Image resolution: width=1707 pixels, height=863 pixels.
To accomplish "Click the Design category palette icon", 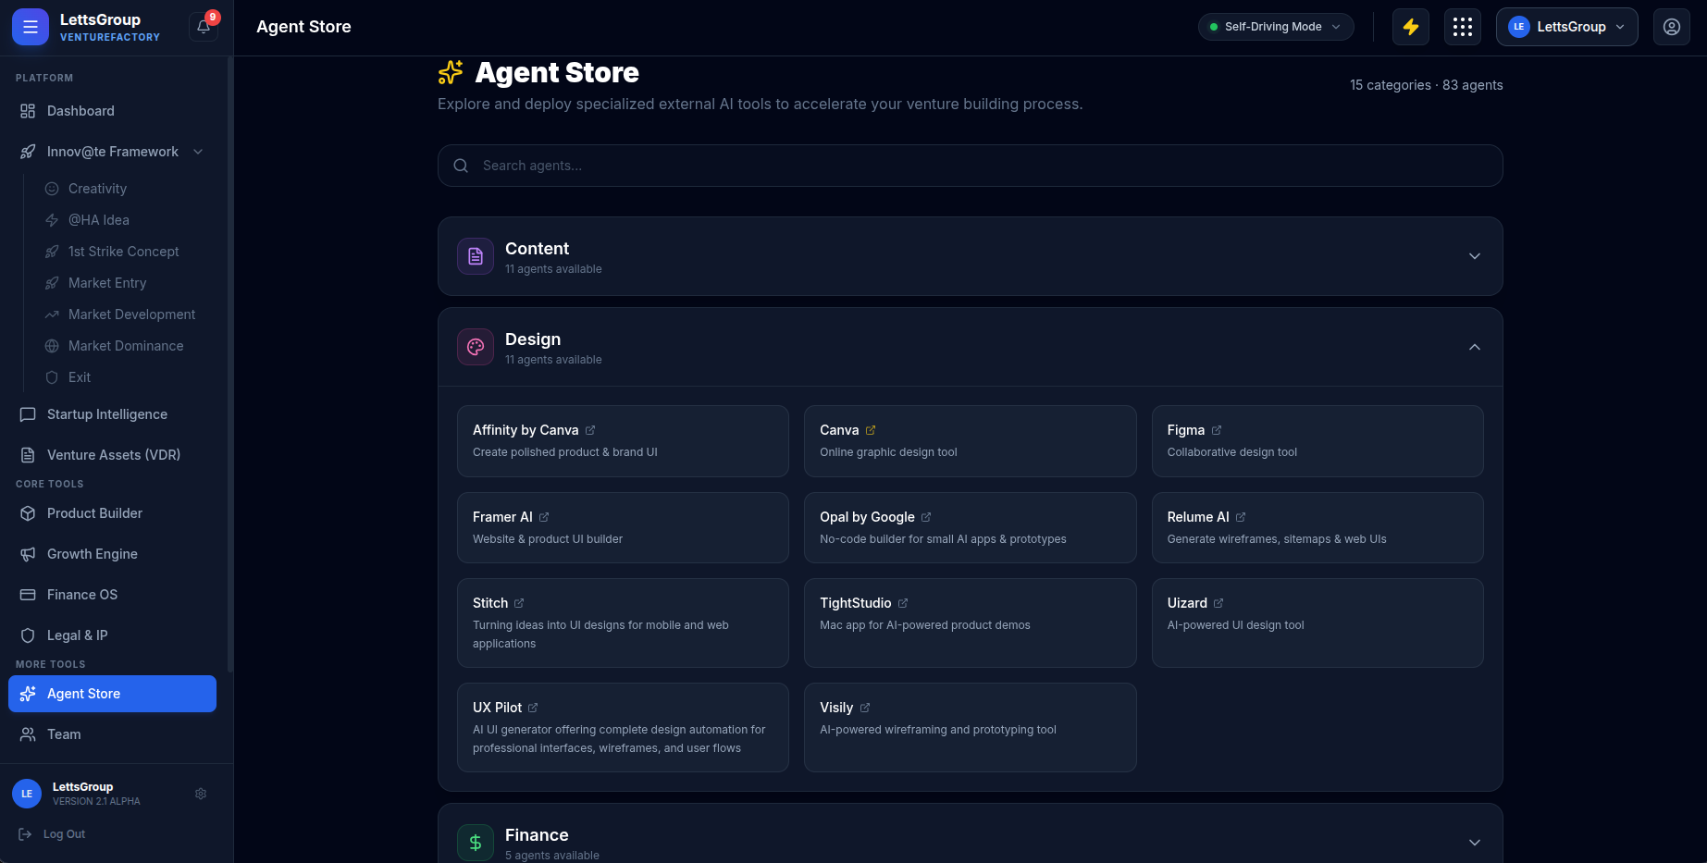I will coord(476,347).
